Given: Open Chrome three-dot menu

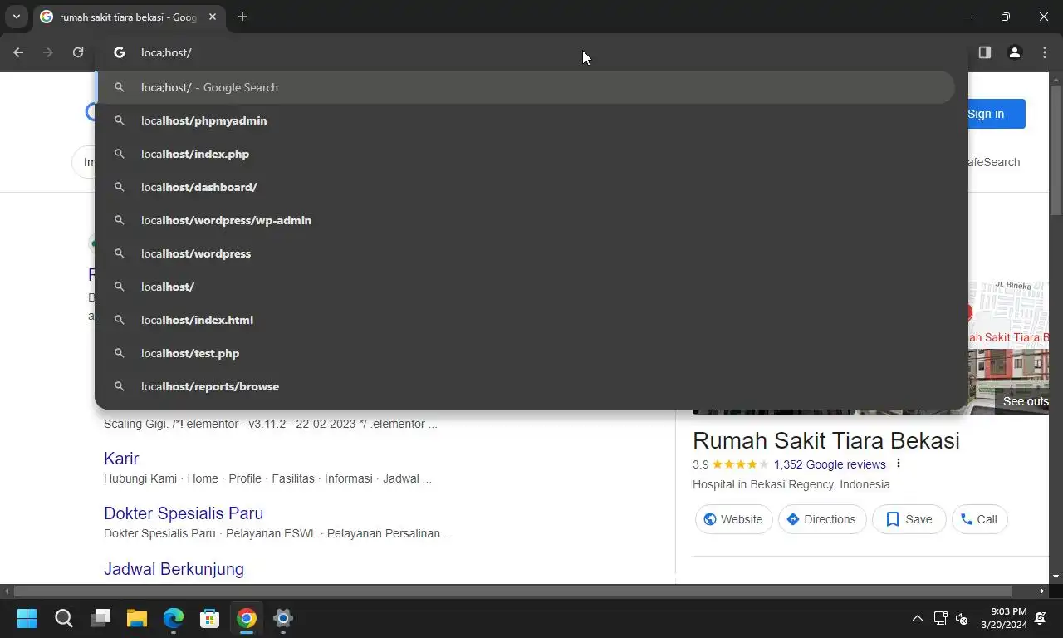Looking at the screenshot, I should point(1045,52).
